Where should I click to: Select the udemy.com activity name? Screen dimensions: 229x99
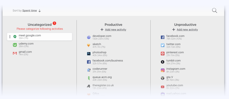tap(26, 44)
